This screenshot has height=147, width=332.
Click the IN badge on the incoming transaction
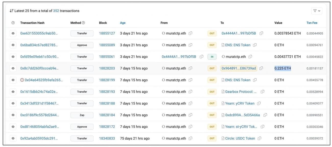point(212,56)
